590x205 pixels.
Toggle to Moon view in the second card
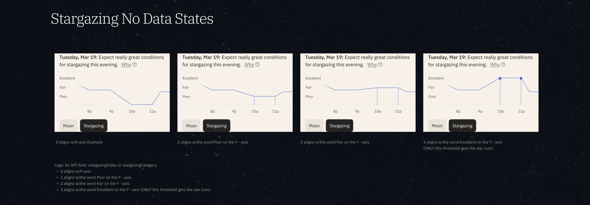coord(191,126)
